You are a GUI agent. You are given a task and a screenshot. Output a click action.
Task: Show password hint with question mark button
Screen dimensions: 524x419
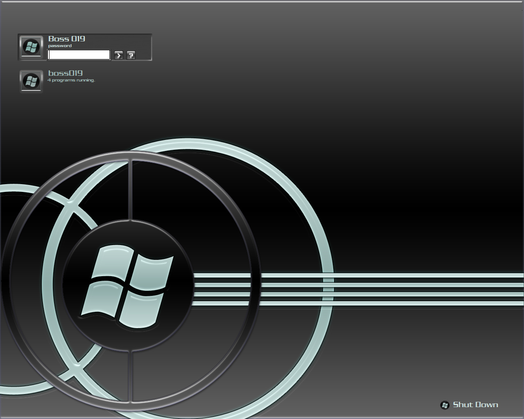tap(131, 55)
